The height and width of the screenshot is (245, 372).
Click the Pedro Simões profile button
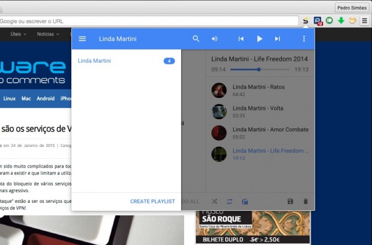coord(352,8)
